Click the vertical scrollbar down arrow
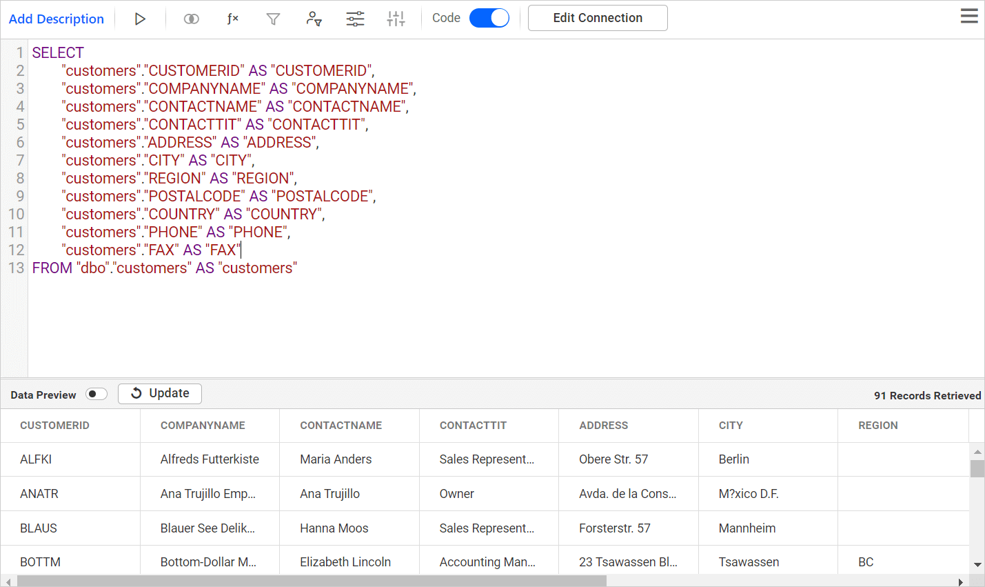 [977, 565]
